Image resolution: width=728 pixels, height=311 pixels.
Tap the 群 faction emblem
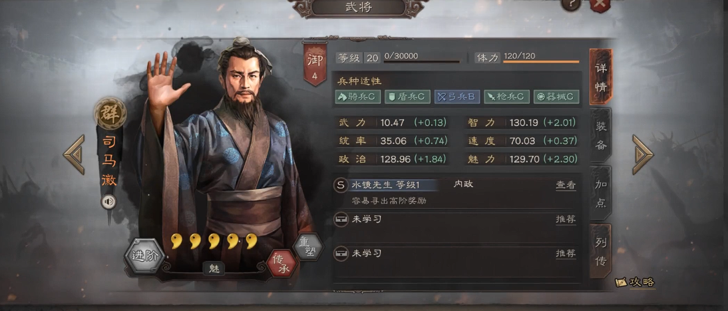click(110, 113)
